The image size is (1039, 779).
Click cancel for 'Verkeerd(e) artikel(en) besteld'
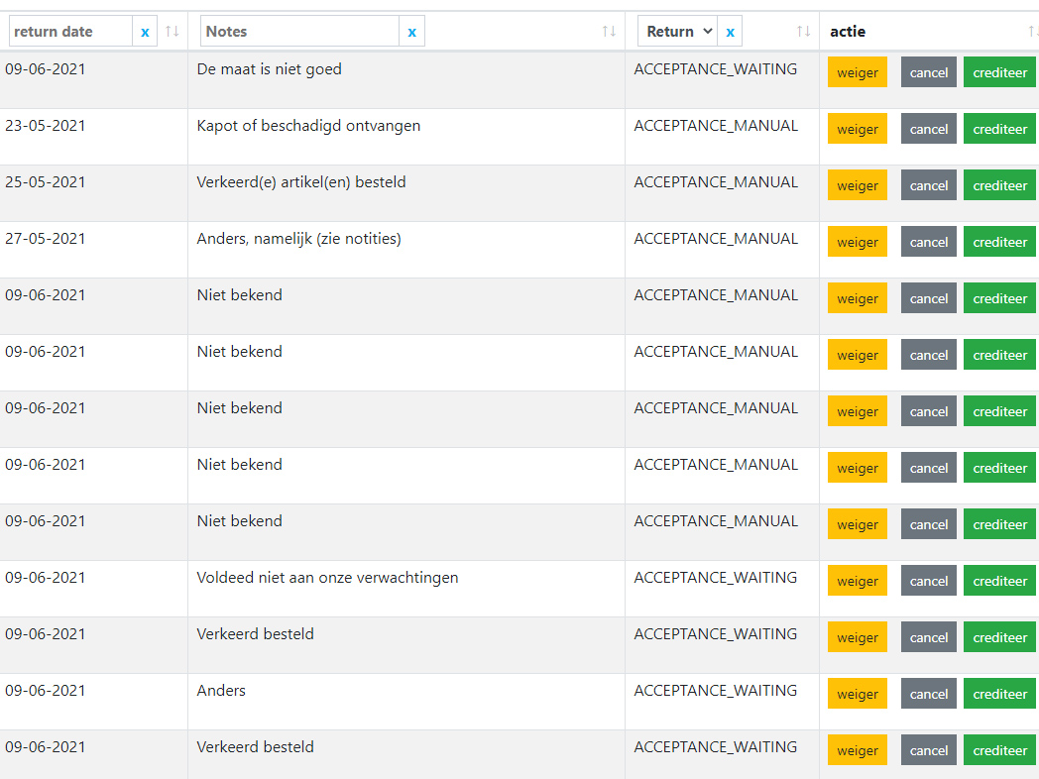928,185
